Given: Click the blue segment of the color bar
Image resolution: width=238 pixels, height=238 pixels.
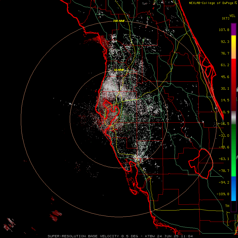Looking at the screenshot, I should (x=234, y=189).
